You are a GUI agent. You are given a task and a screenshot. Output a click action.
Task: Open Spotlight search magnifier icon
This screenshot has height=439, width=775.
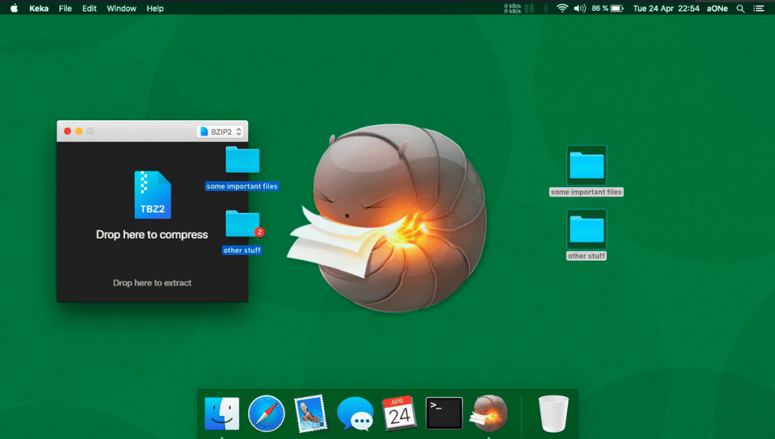coord(740,8)
